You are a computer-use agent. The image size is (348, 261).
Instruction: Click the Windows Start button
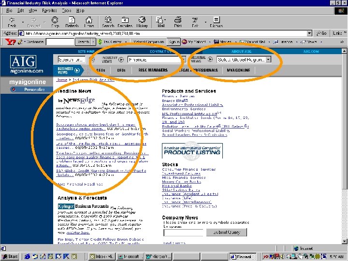click(10, 257)
